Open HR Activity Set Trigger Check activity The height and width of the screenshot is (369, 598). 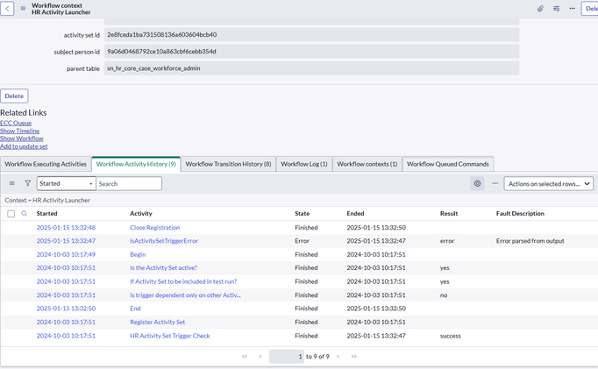click(170, 336)
